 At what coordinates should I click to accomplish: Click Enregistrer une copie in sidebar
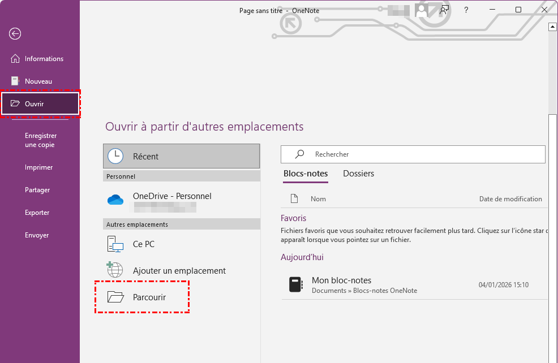41,140
